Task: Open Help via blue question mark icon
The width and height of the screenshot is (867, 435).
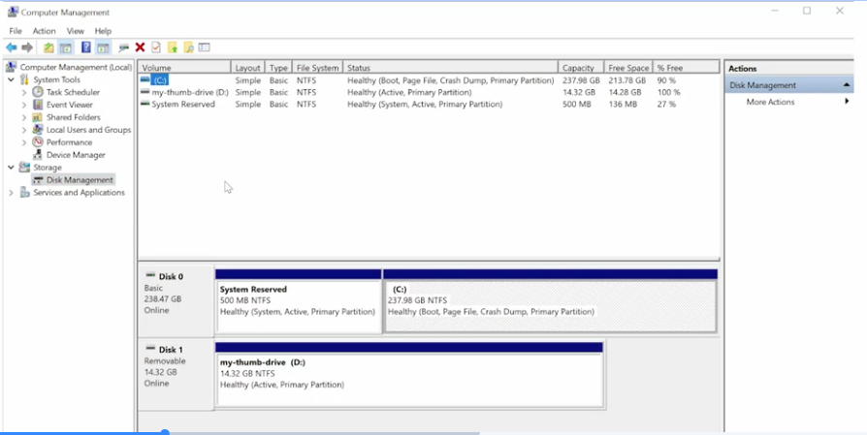Action: click(x=85, y=47)
